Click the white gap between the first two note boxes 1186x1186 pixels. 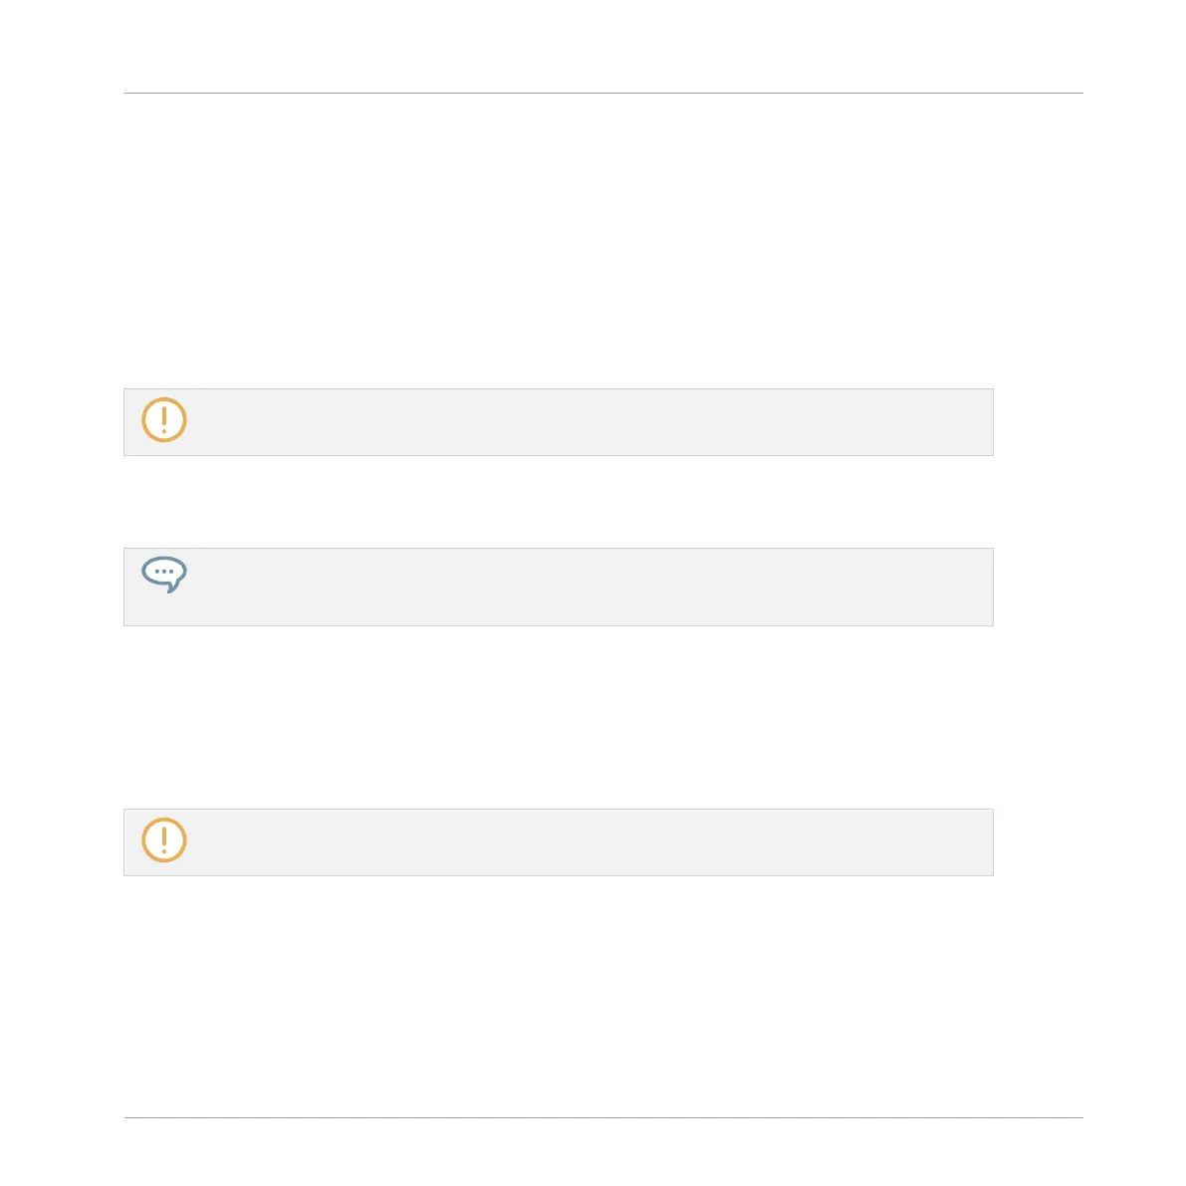(x=559, y=502)
